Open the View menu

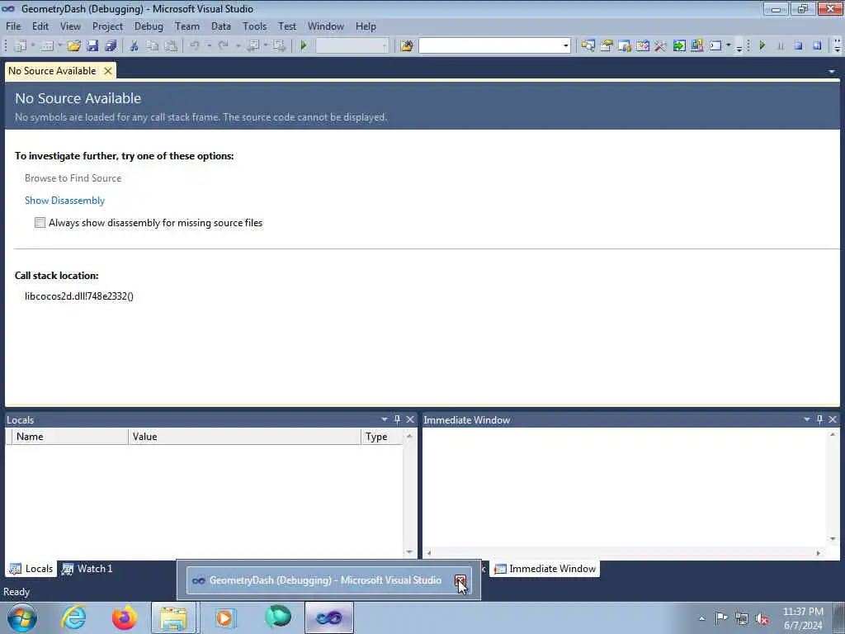click(x=70, y=26)
